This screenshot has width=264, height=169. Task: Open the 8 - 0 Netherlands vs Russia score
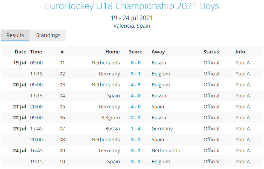[136, 63]
